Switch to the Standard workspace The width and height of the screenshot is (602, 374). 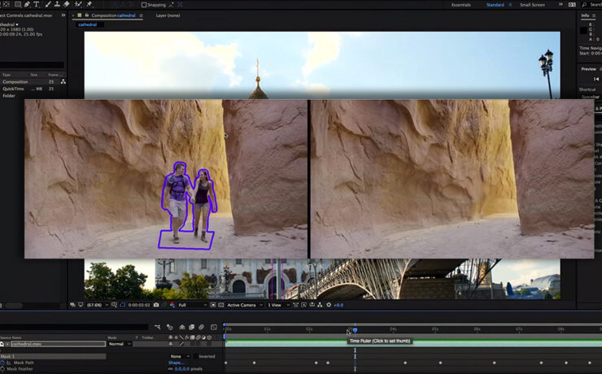(x=495, y=5)
